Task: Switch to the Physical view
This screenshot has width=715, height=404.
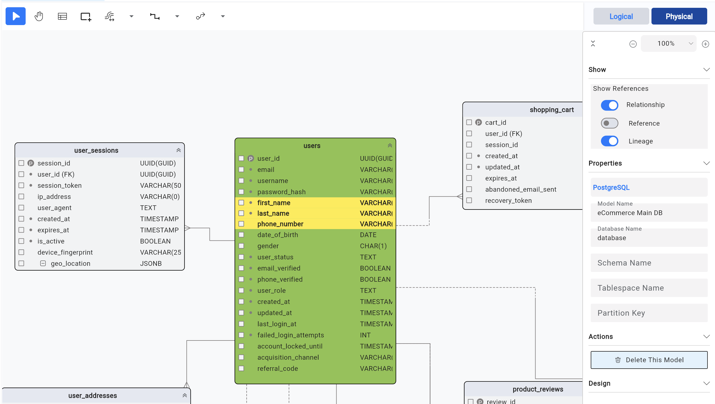Action: [x=679, y=16]
